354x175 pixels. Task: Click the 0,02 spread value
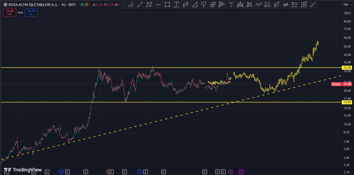(20, 13)
